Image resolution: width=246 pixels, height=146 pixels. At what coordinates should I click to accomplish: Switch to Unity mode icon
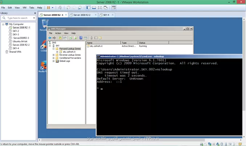106,8
